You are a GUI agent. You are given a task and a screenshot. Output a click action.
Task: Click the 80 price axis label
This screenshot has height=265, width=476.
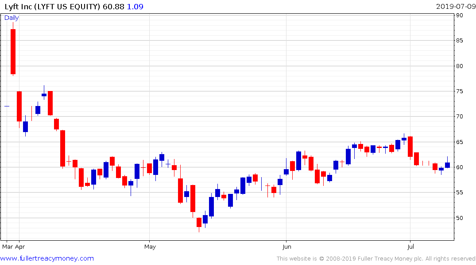pos(460,66)
